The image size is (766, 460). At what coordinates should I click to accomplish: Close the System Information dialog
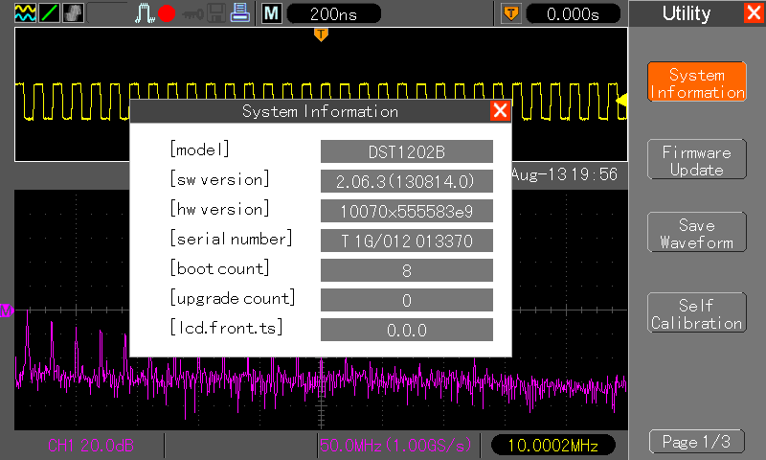(500, 111)
